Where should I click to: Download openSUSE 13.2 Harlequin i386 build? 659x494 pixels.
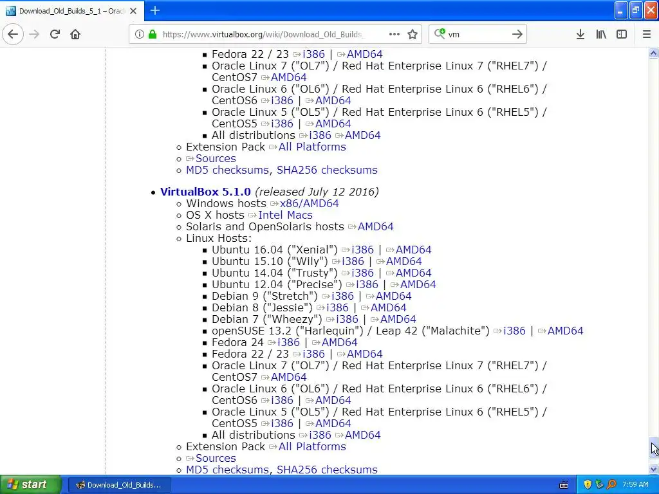tap(514, 331)
